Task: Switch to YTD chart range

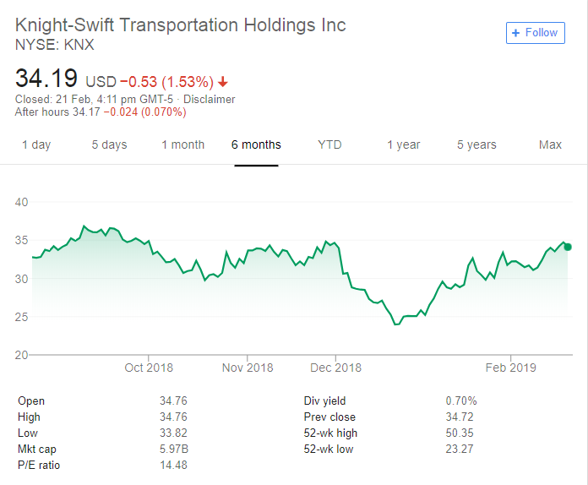Action: point(329,144)
